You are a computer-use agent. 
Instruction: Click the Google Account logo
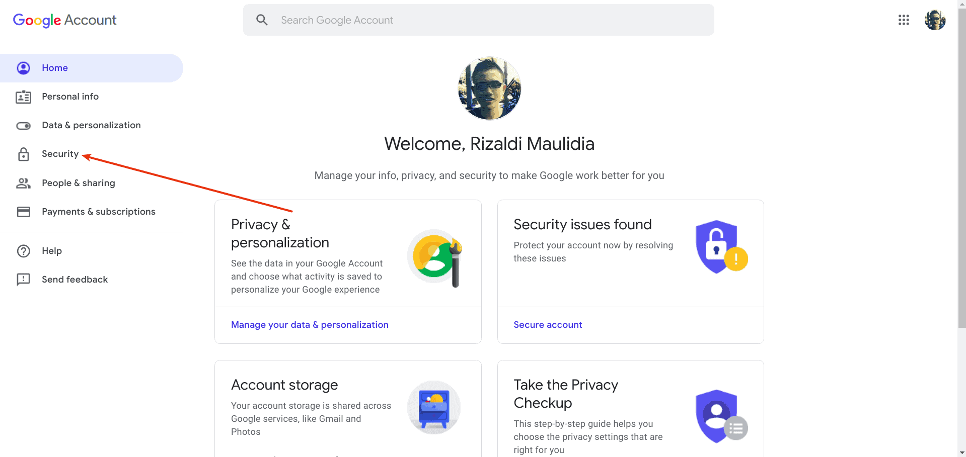(x=64, y=20)
